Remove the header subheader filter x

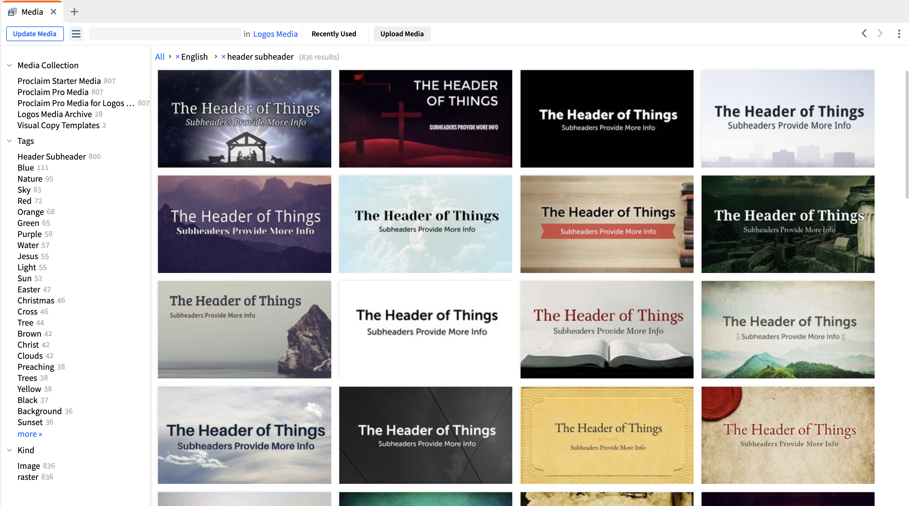(223, 57)
